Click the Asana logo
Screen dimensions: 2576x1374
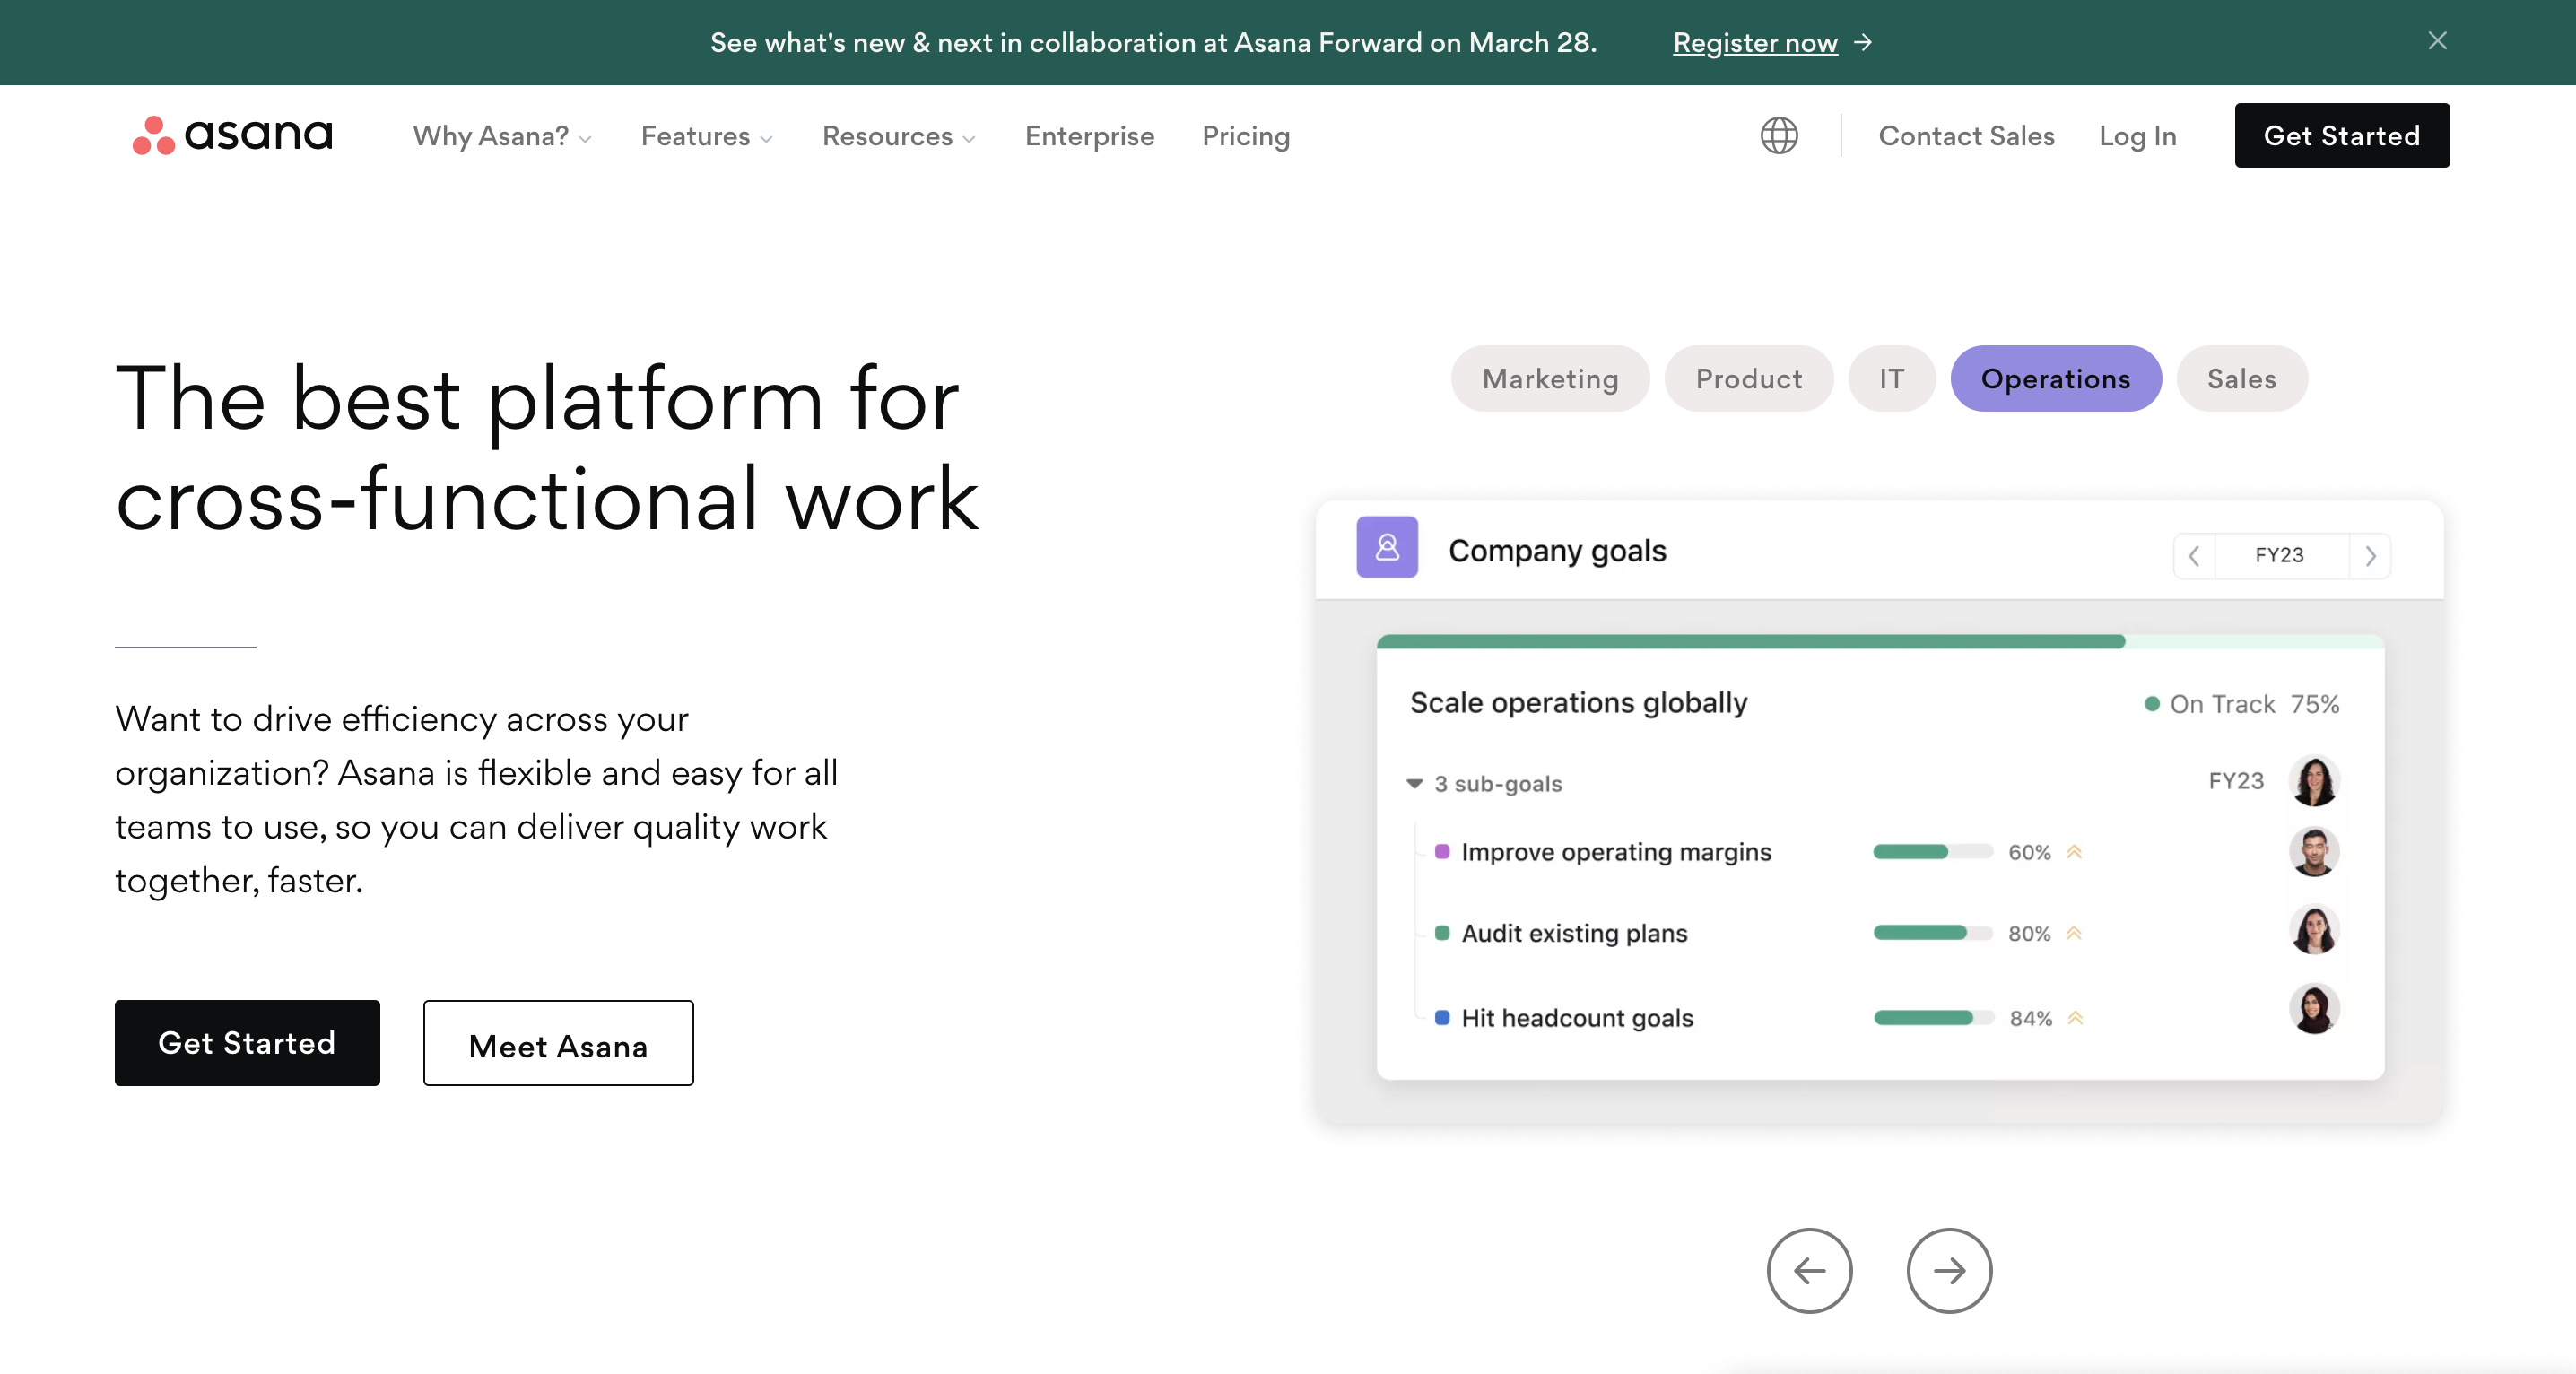pos(232,135)
